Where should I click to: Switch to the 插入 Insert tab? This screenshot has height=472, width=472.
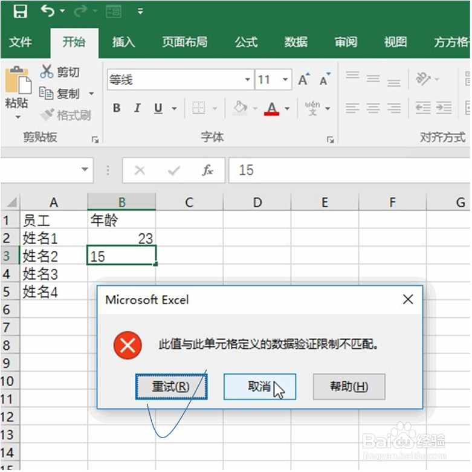[x=123, y=42]
